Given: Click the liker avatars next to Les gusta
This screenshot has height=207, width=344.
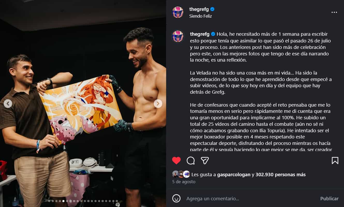Looking at the screenshot, I should (x=181, y=174).
